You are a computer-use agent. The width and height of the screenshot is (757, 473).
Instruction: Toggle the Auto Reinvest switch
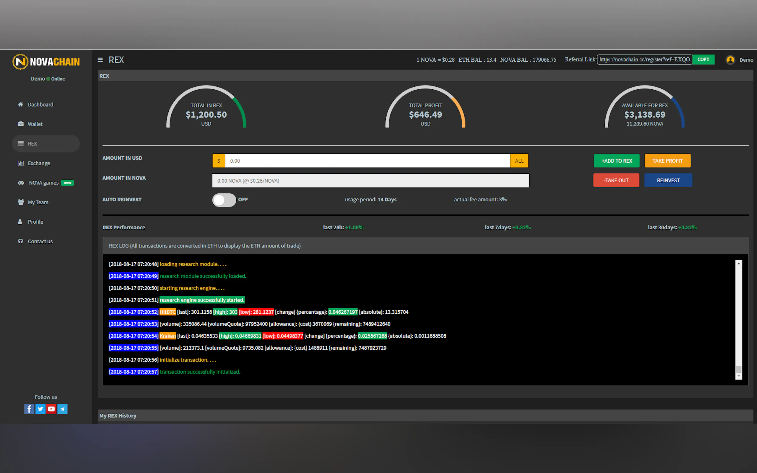pos(224,200)
